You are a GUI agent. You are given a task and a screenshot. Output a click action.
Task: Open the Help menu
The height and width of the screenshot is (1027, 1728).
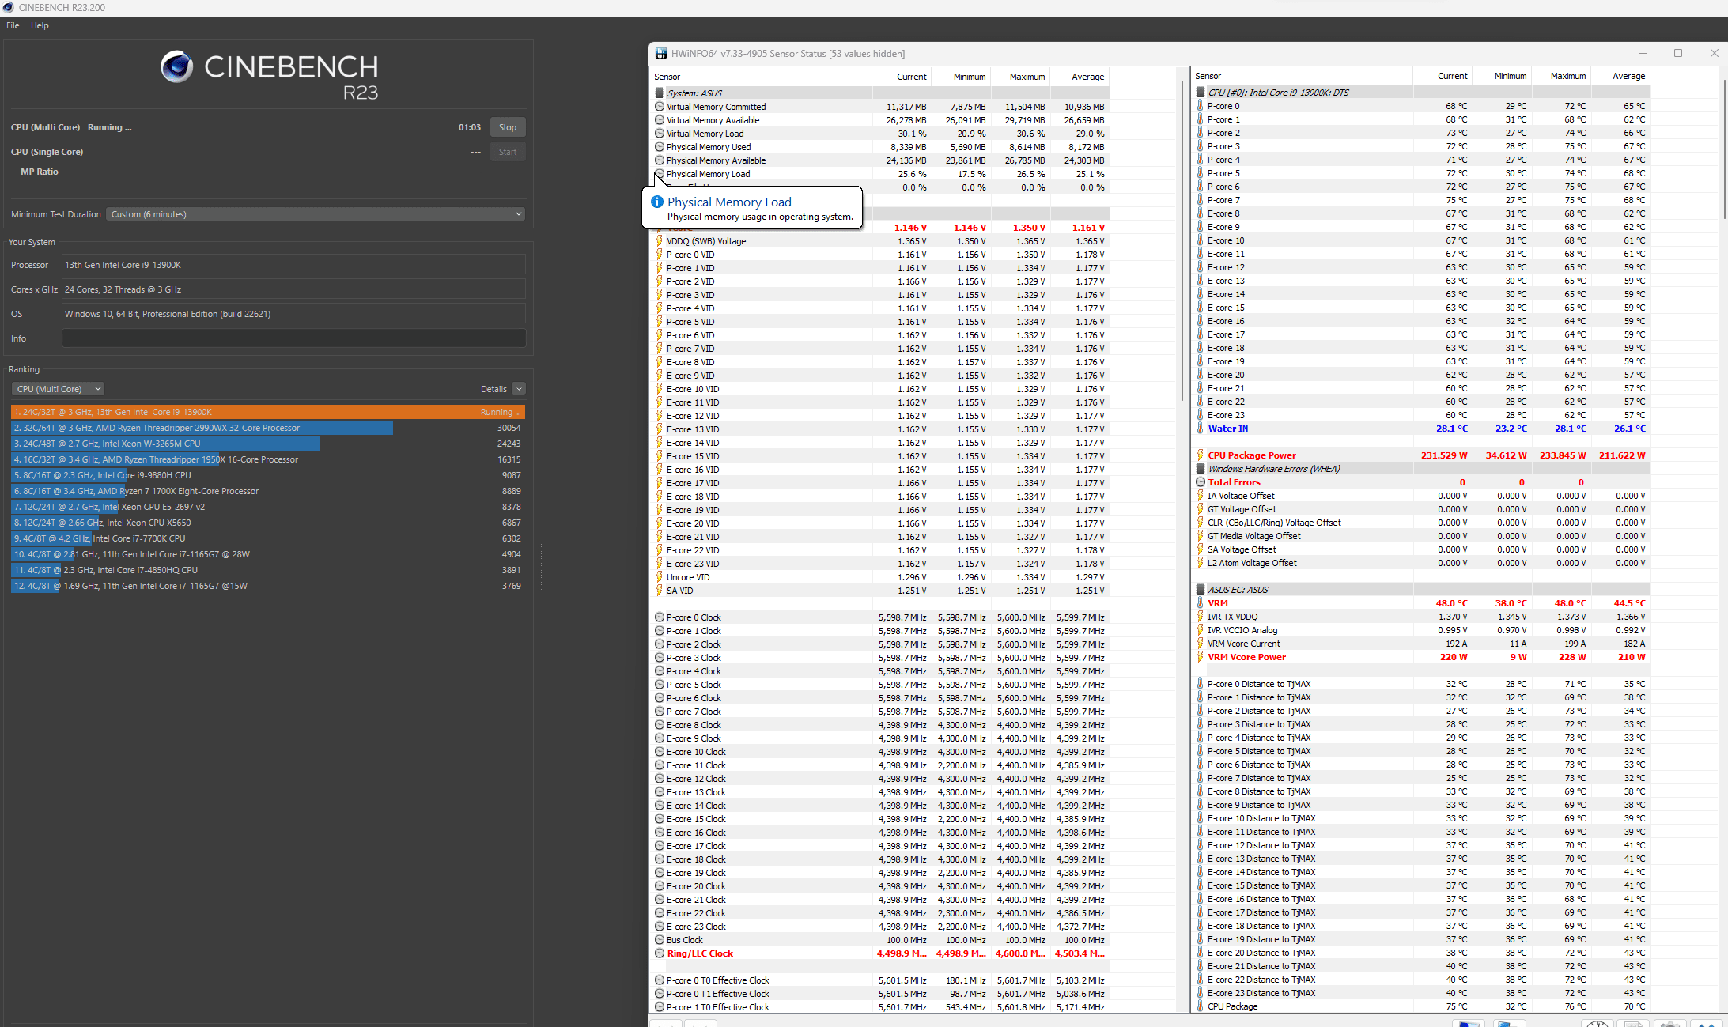pyautogui.click(x=40, y=25)
